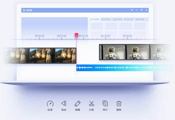
Task: Select the reverse playback (倒放) icon
Action: click(x=64, y=104)
